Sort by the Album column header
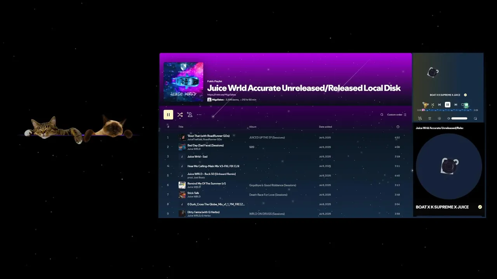This screenshot has height=279, width=497. (253, 127)
